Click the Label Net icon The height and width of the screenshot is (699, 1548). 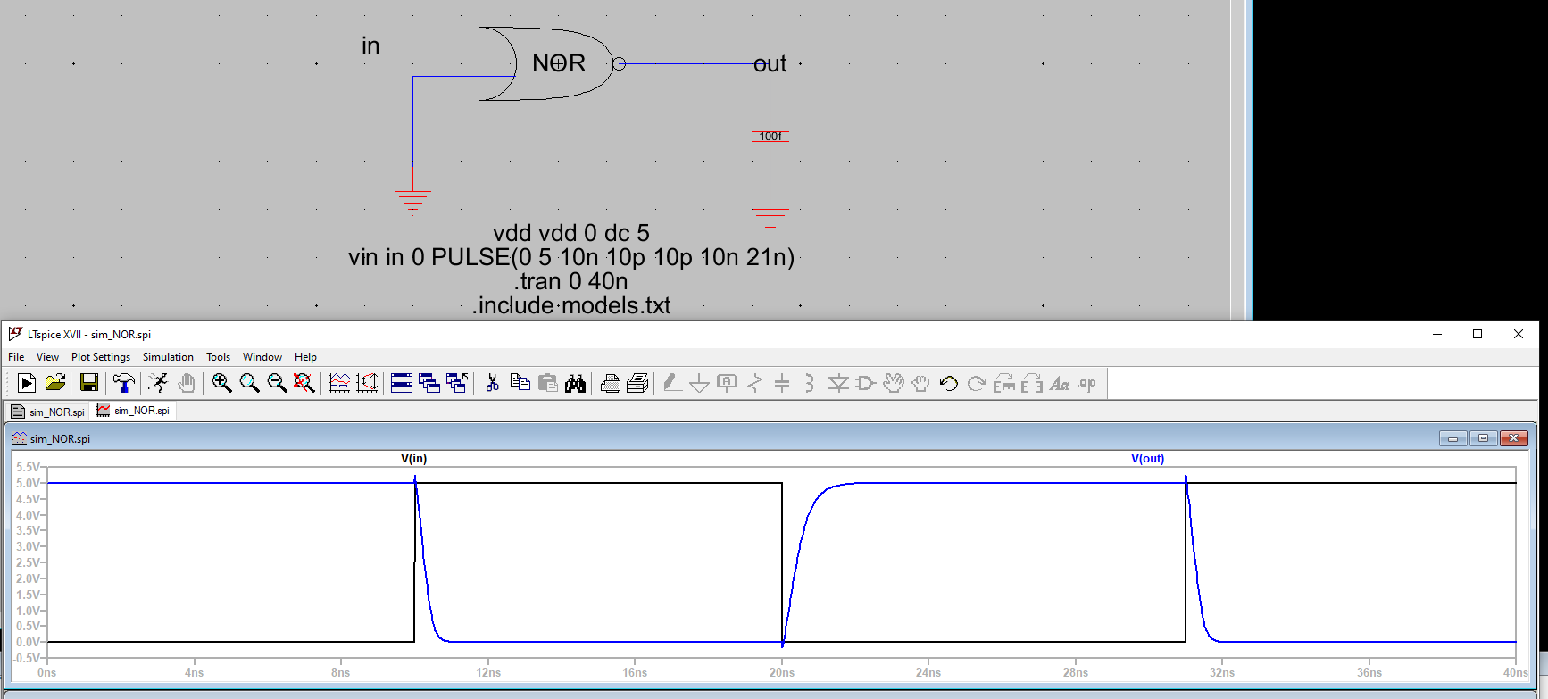(728, 383)
